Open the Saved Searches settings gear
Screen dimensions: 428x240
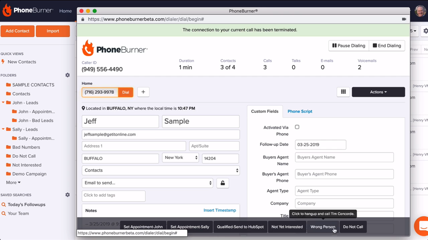click(x=67, y=195)
